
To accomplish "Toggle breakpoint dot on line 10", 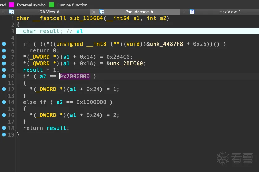I will tap(4, 76).
